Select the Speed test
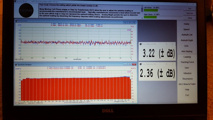This screenshot has width=213, height=120. coord(186,29)
